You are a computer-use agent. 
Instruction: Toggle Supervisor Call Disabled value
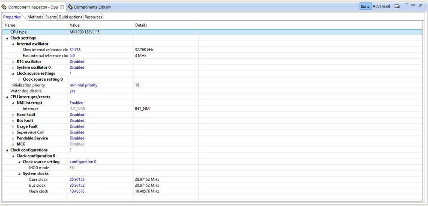click(x=77, y=132)
